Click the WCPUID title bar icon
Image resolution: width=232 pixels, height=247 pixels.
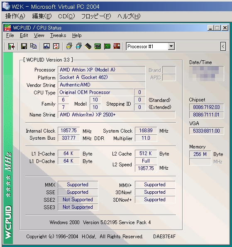(7, 28)
